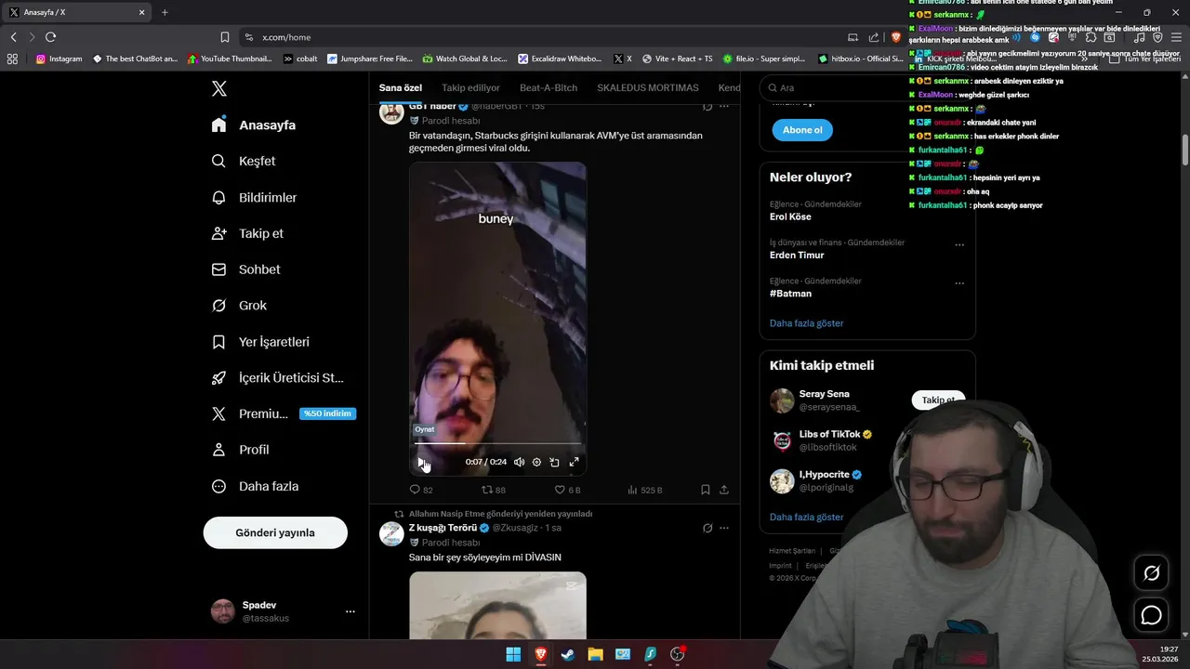Open Erol Köse trend

tap(790, 216)
